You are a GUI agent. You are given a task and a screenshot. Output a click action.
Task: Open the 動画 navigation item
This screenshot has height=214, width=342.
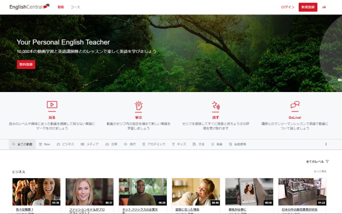click(x=60, y=7)
